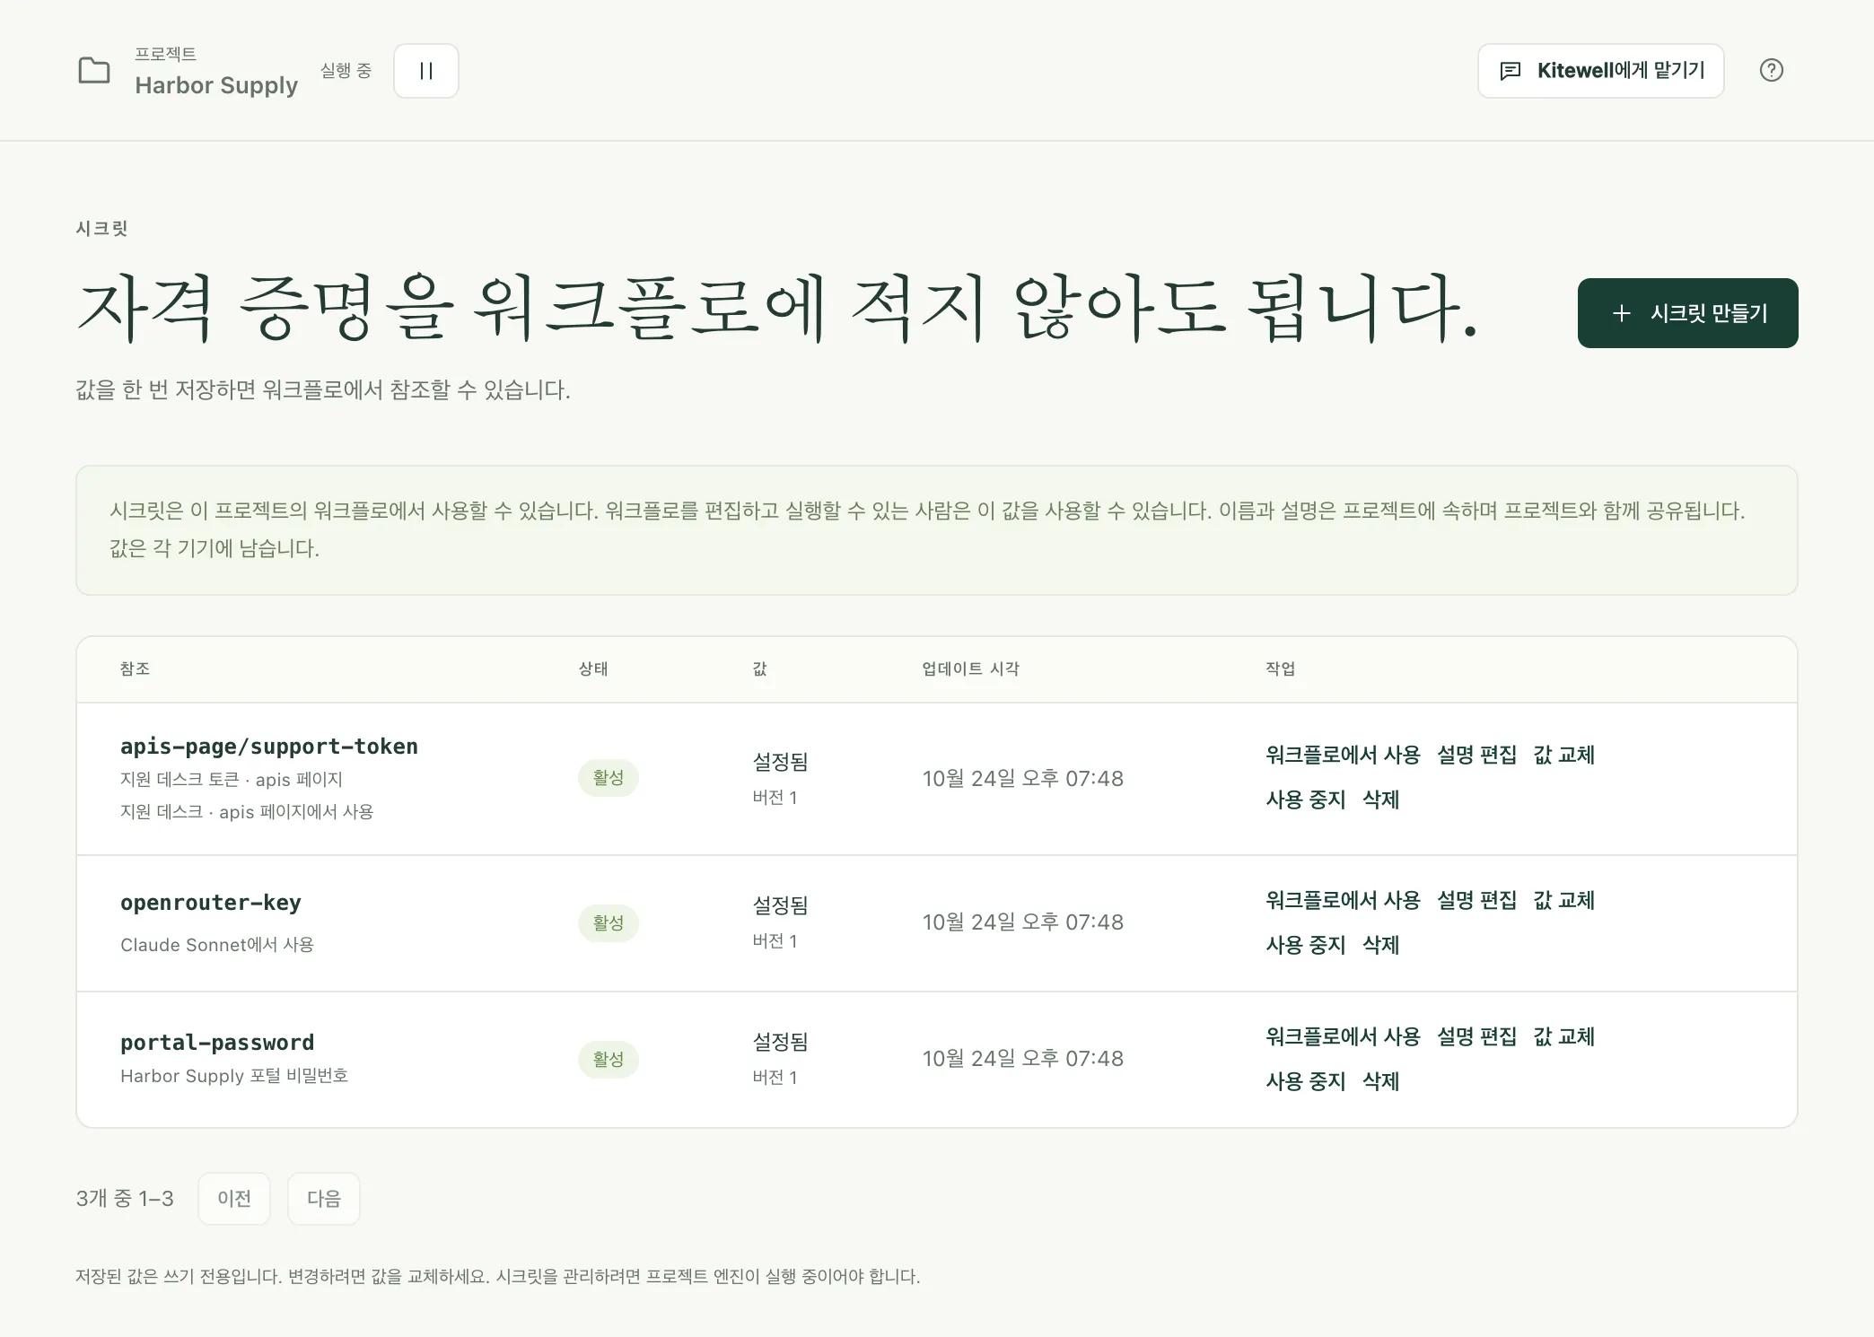Click '삭제' for openrouter-key
The height and width of the screenshot is (1337, 1874).
[1380, 945]
